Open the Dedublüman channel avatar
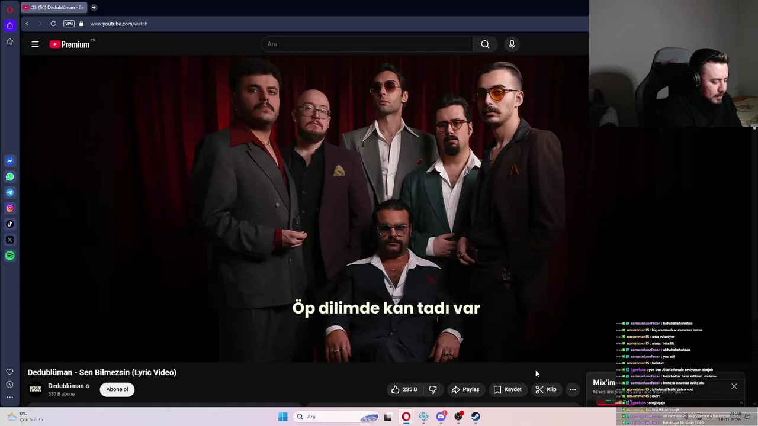Image resolution: width=758 pixels, height=426 pixels. tap(36, 389)
